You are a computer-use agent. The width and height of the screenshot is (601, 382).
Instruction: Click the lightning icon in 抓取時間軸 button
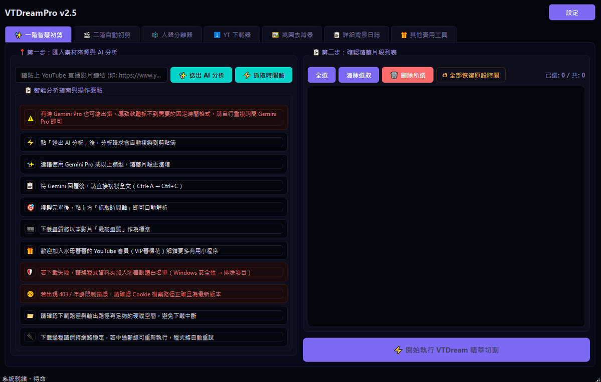[x=247, y=75]
